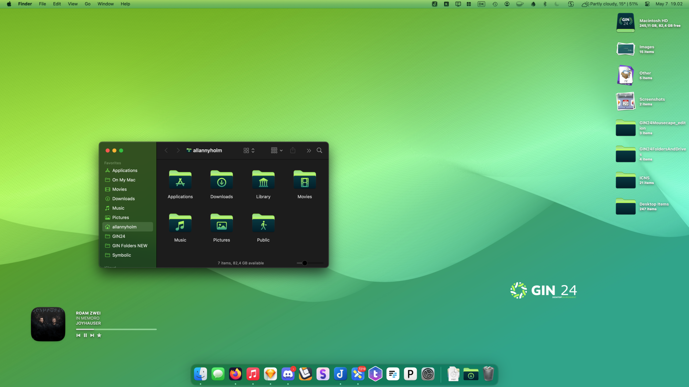Open Discord from the dock
The width and height of the screenshot is (689, 387).
(288, 374)
